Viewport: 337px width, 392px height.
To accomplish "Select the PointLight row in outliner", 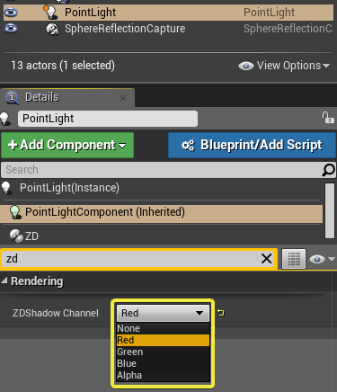I will click(168, 13).
